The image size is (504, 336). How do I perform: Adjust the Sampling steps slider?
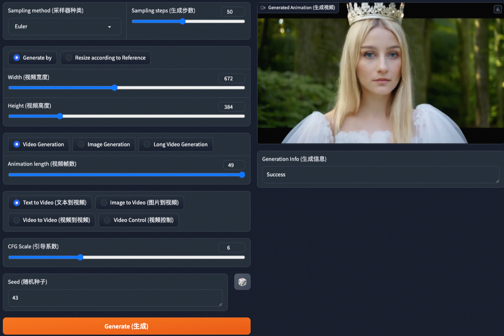click(x=188, y=22)
